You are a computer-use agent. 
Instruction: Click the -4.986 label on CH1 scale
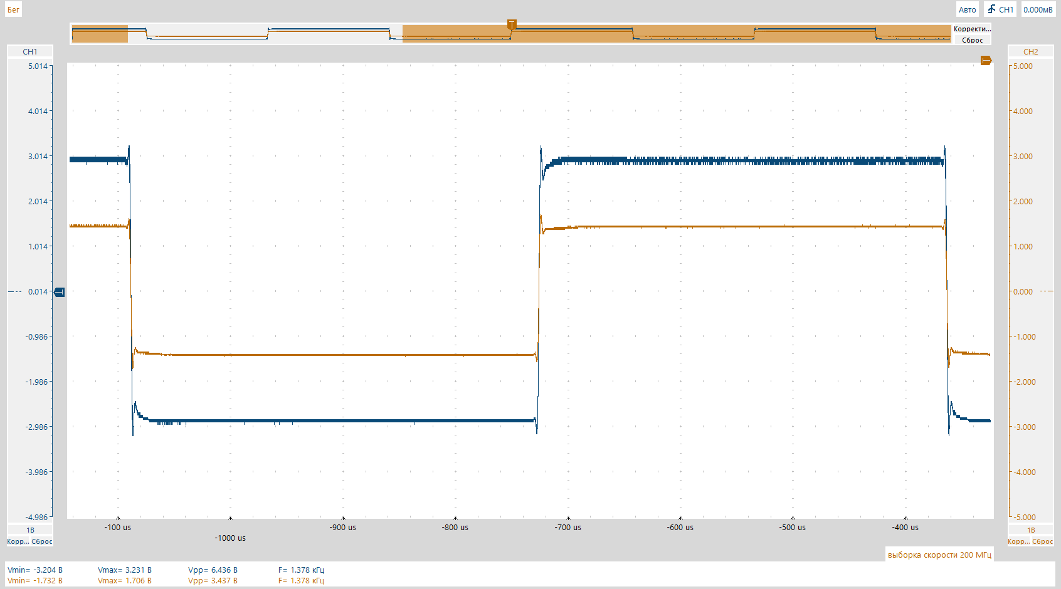(36, 517)
